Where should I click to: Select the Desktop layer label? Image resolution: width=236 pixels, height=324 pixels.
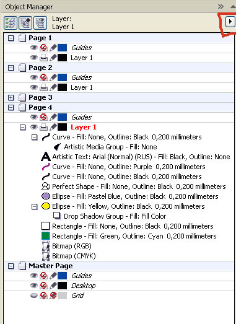click(83, 286)
